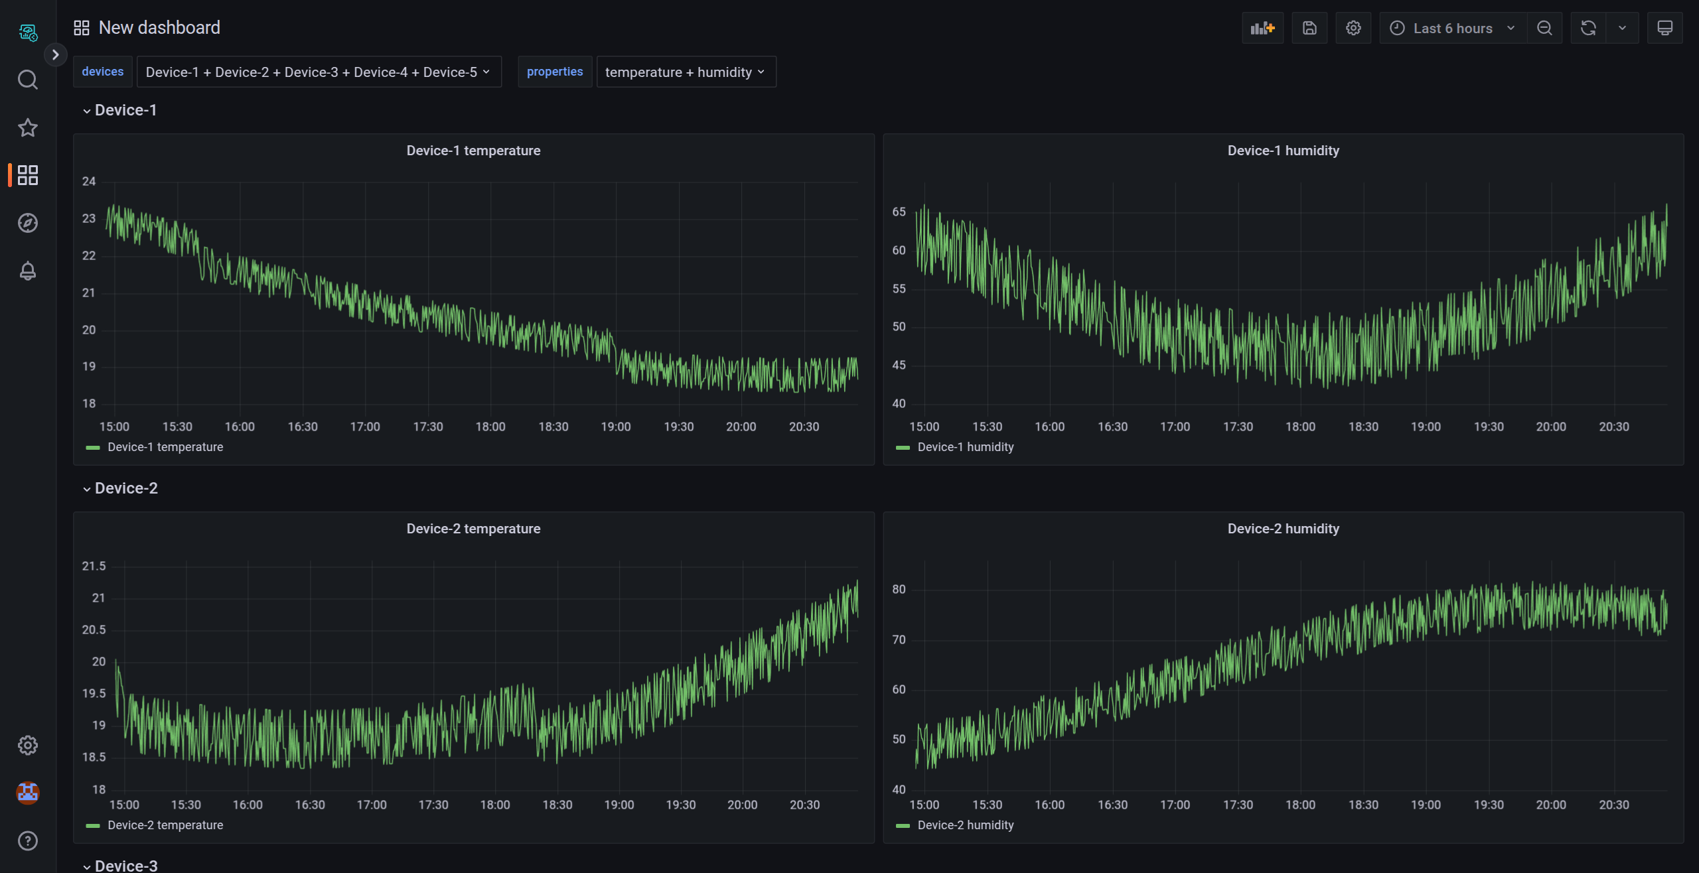The height and width of the screenshot is (873, 1699).
Task: Open Explore from the sidebar
Action: tap(28, 223)
